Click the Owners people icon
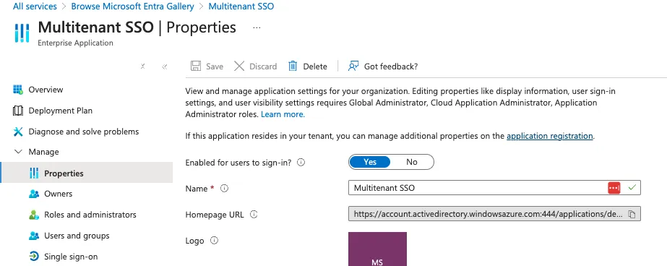Image resolution: width=667 pixels, height=266 pixels. (34, 194)
